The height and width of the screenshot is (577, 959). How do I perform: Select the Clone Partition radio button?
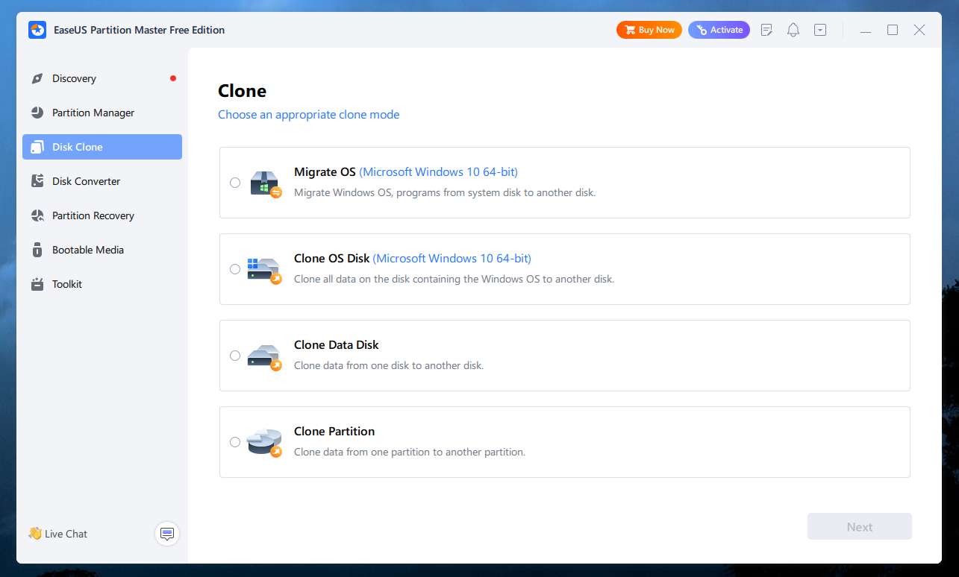click(235, 442)
